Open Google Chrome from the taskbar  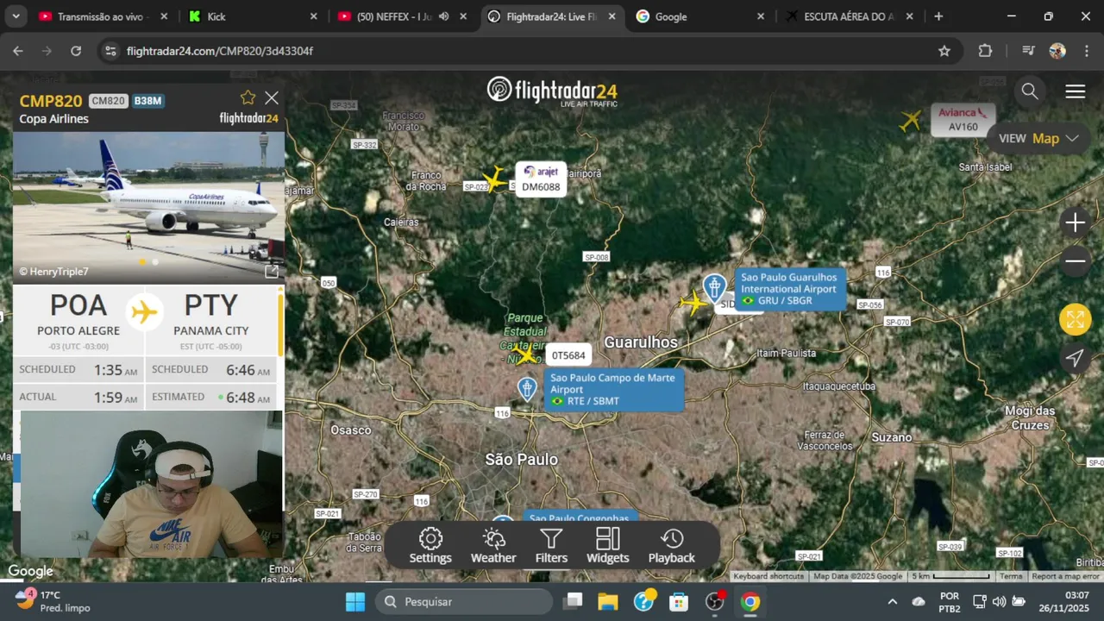750,601
